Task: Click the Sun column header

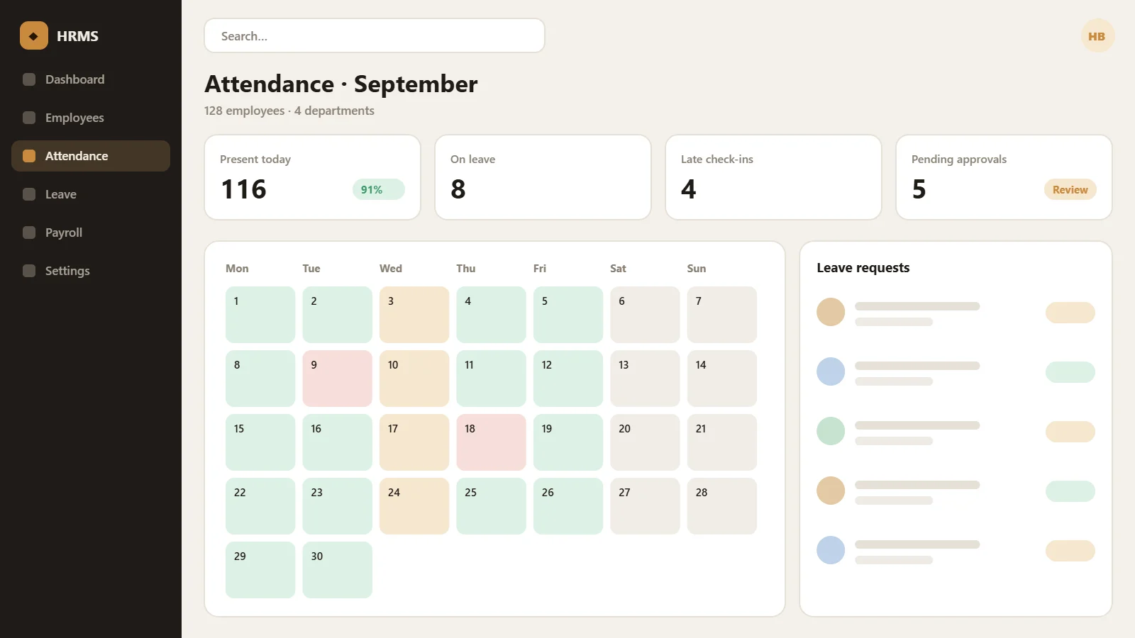Action: coord(697,269)
